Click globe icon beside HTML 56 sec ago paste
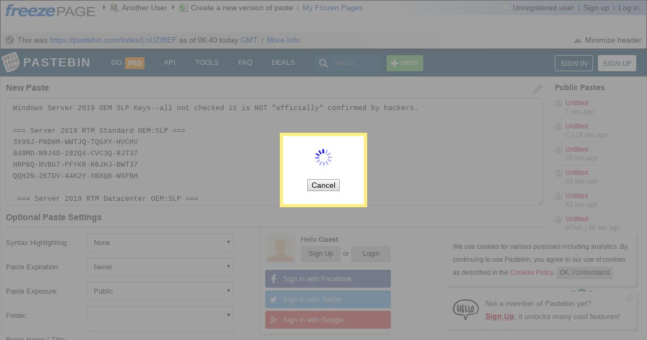Viewport: 647px width, 340px height. [559, 220]
